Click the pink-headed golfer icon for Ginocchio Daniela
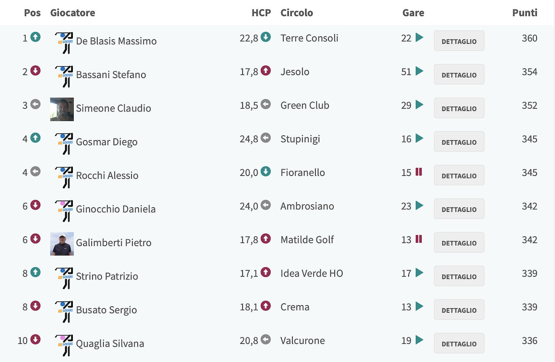This screenshot has width=555, height=362. (64, 211)
